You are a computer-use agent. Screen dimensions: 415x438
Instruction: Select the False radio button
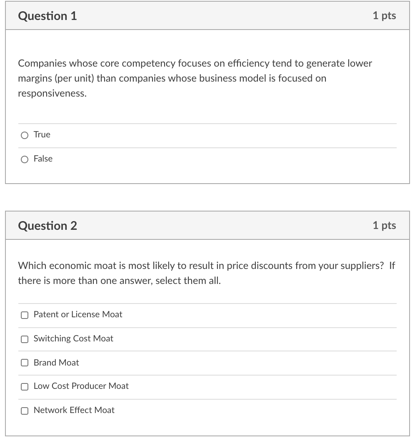point(24,159)
